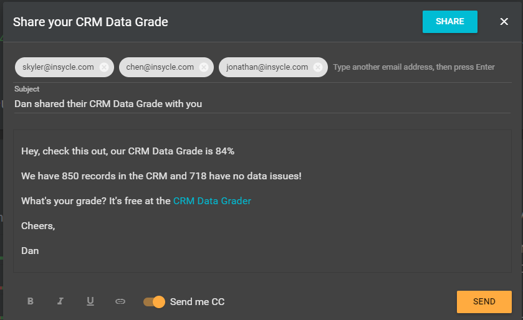
Task: Remove skyler@insycle.com recipient chip
Action: [x=104, y=67]
